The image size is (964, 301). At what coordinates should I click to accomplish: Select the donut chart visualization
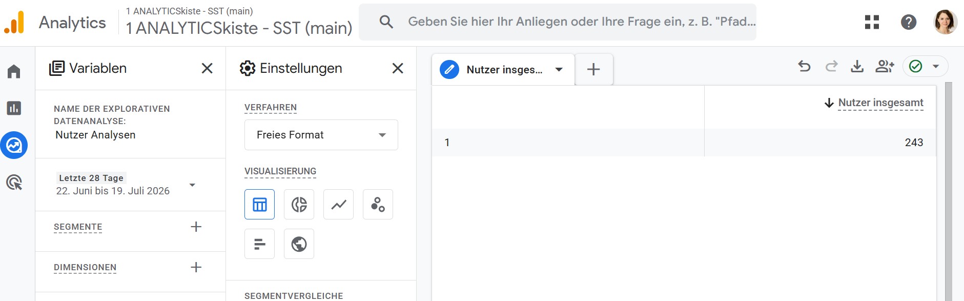coord(299,205)
